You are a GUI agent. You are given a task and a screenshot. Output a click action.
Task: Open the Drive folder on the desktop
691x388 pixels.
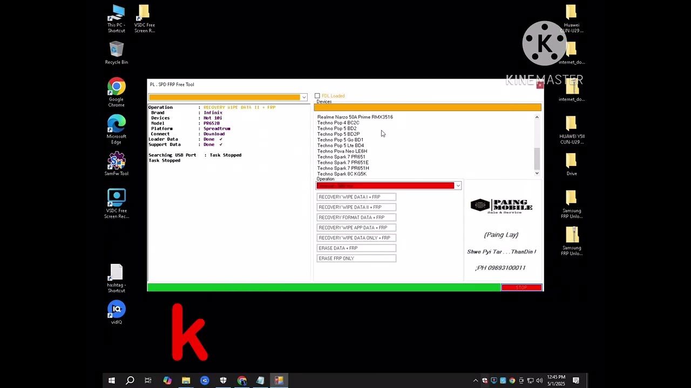point(572,164)
